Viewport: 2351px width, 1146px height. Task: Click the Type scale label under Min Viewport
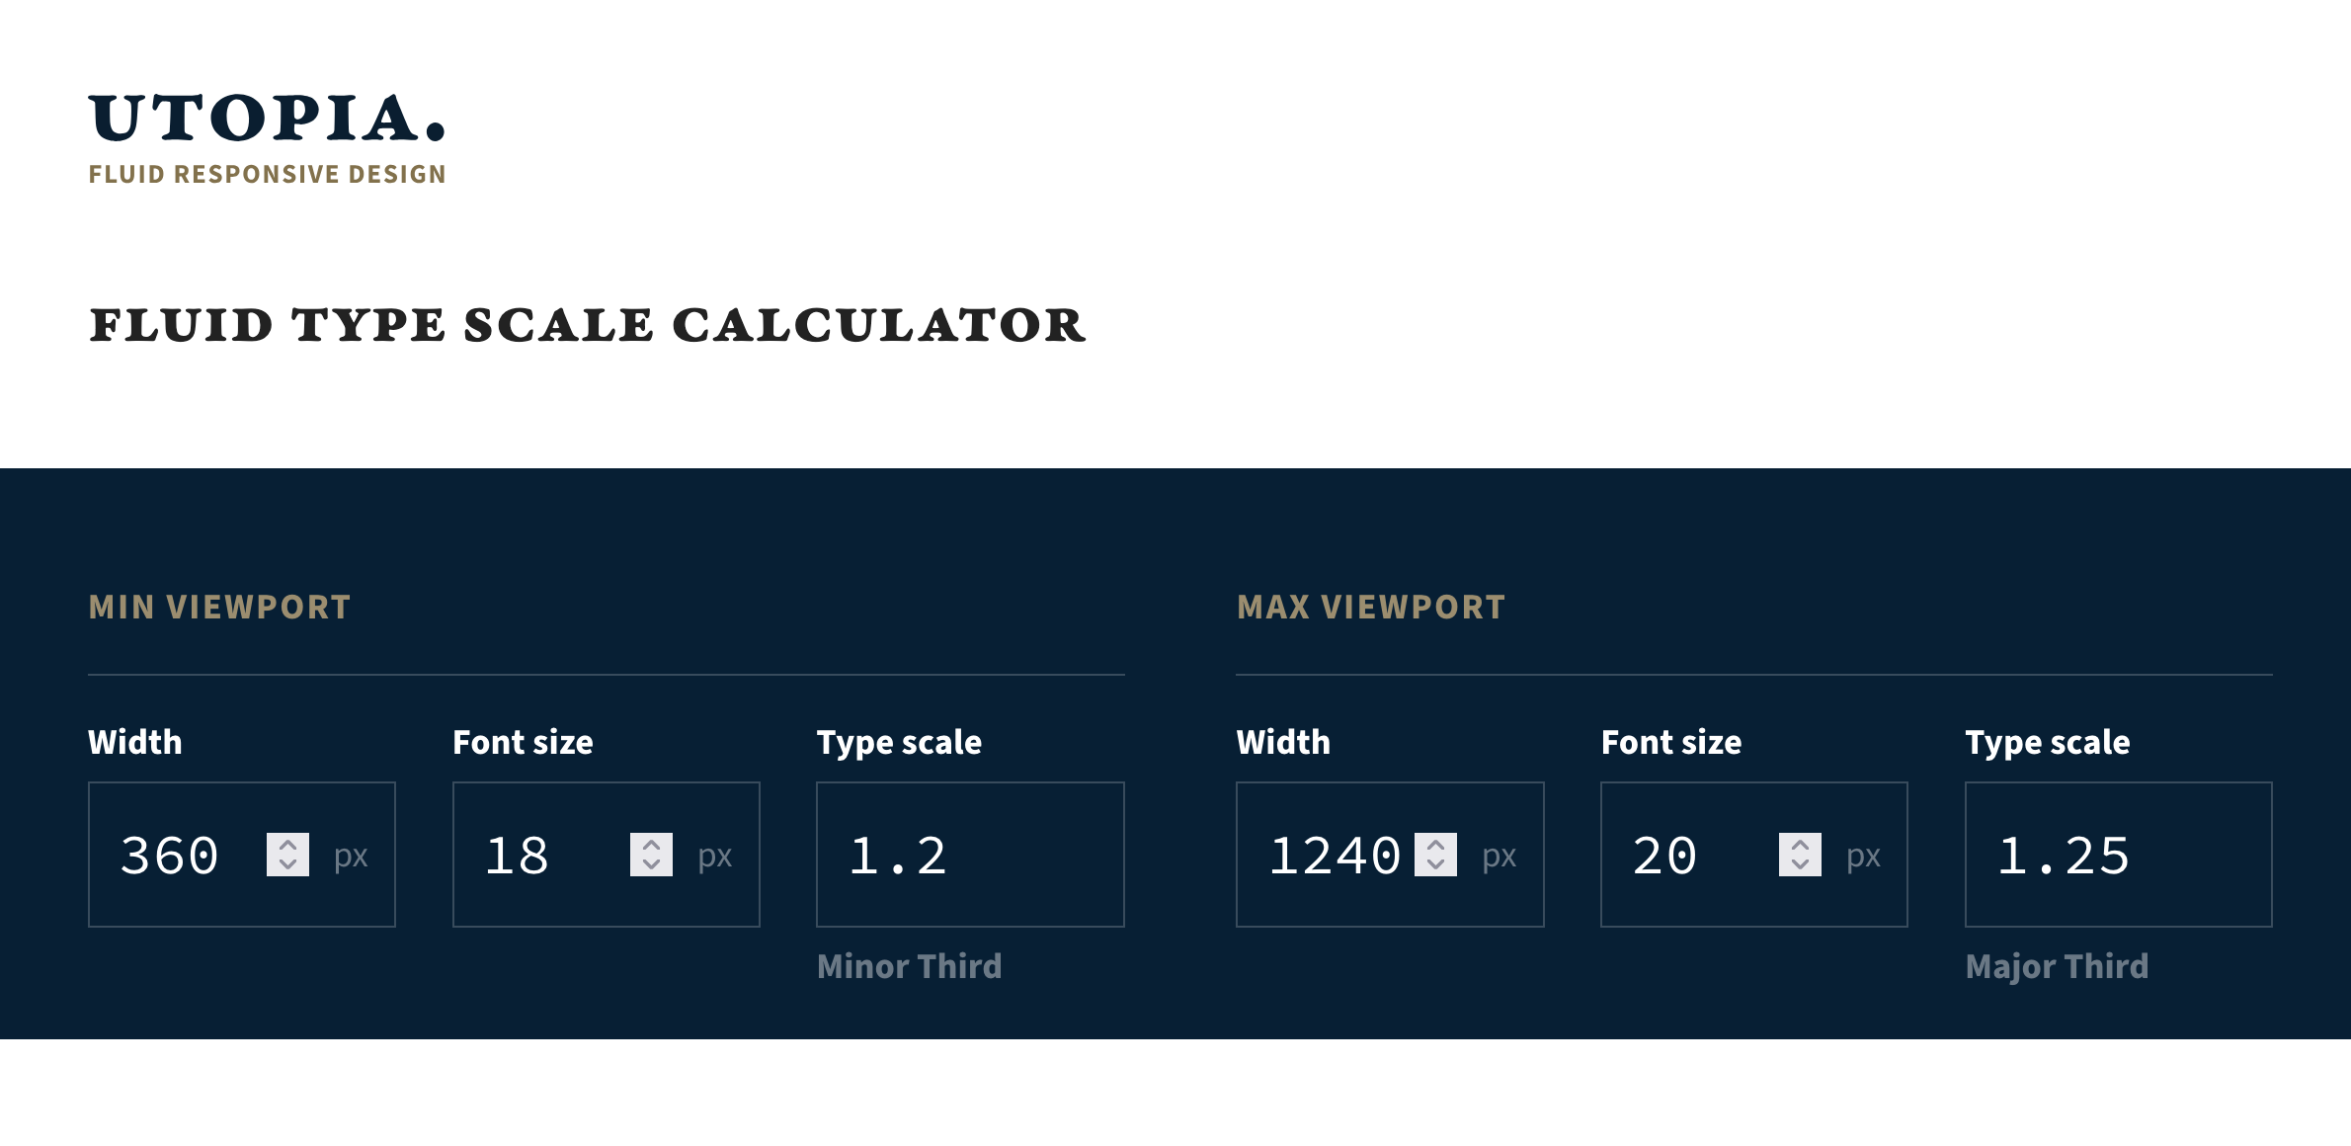899,742
